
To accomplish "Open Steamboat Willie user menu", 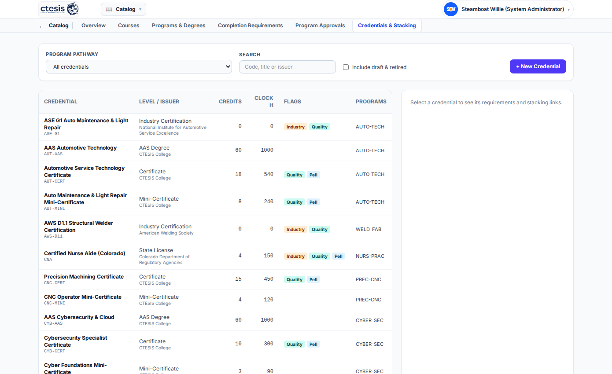I will (507, 9).
